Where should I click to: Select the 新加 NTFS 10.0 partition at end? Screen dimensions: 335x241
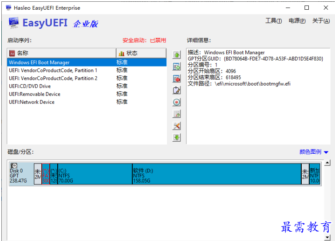point(315,174)
